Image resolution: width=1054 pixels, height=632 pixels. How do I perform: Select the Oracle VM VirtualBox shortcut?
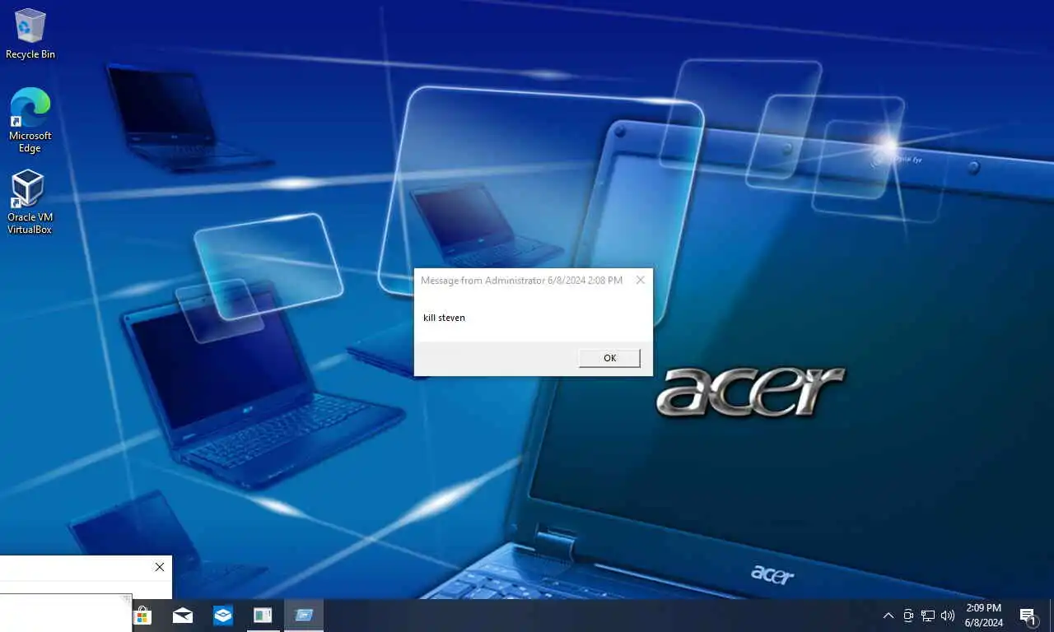(30, 202)
